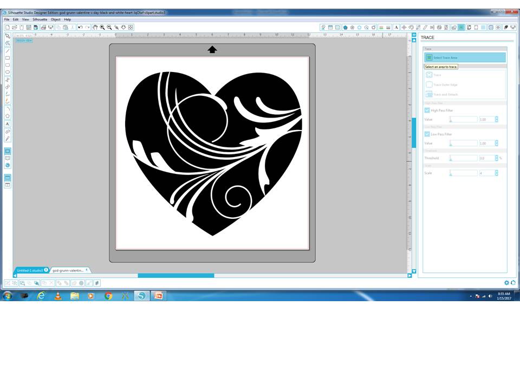Increment the Scale value with the stepper
This screenshot has width=520, height=390.
[496, 171]
